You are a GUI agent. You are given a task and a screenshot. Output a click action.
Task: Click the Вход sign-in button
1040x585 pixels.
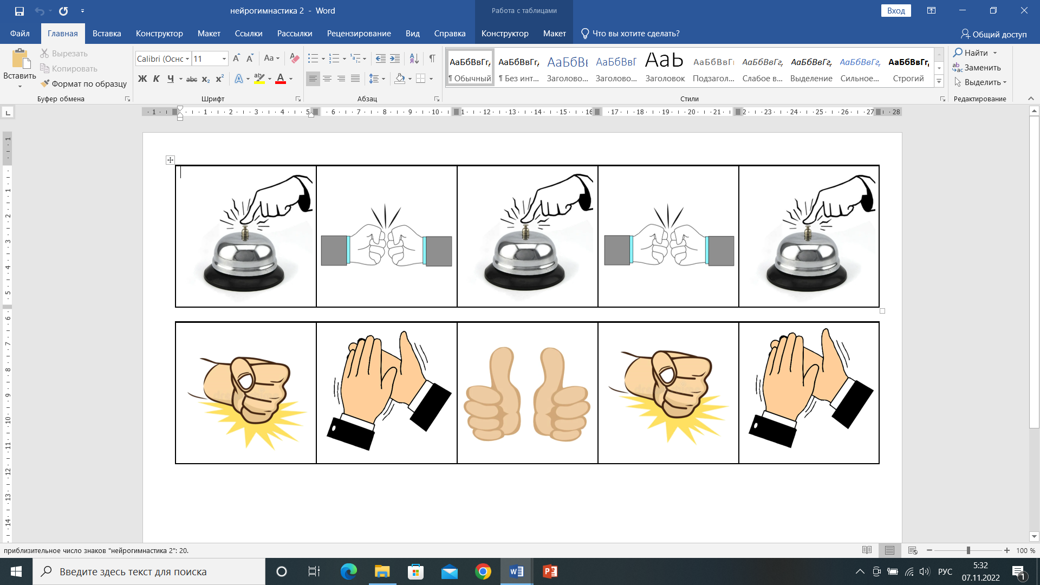[896, 11]
